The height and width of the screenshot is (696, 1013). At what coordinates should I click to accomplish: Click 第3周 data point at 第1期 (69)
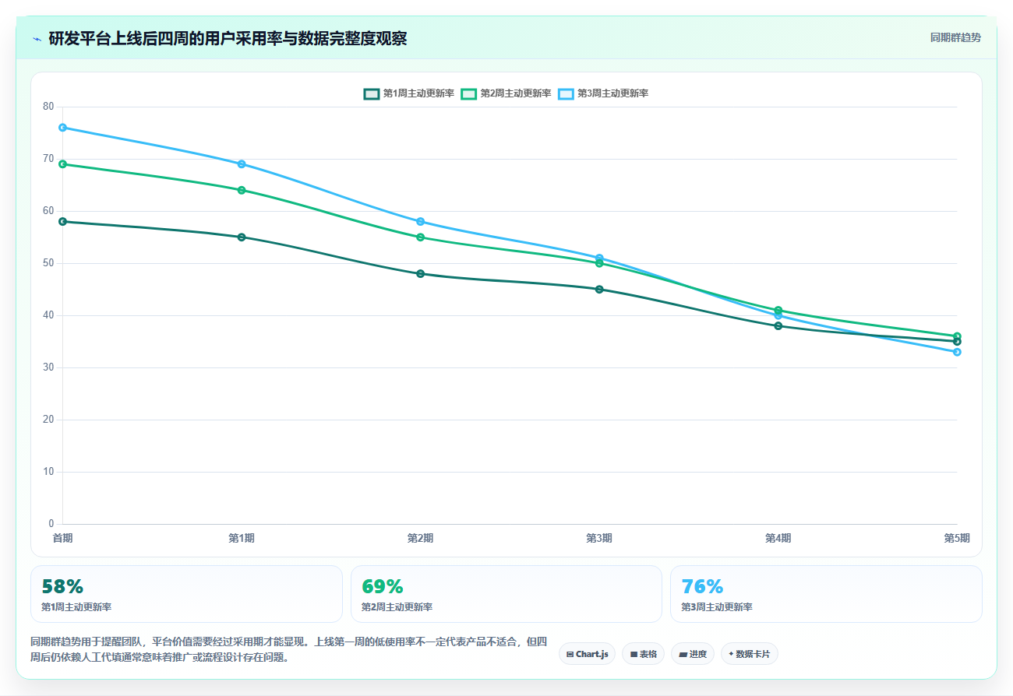(242, 164)
